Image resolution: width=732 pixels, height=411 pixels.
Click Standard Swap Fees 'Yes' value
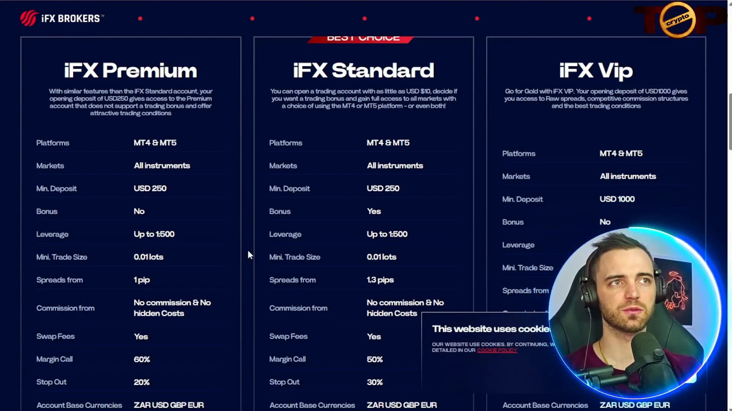(x=374, y=336)
